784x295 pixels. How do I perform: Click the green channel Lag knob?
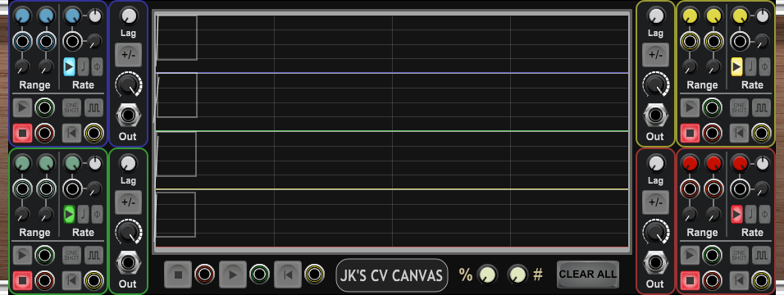point(128,163)
